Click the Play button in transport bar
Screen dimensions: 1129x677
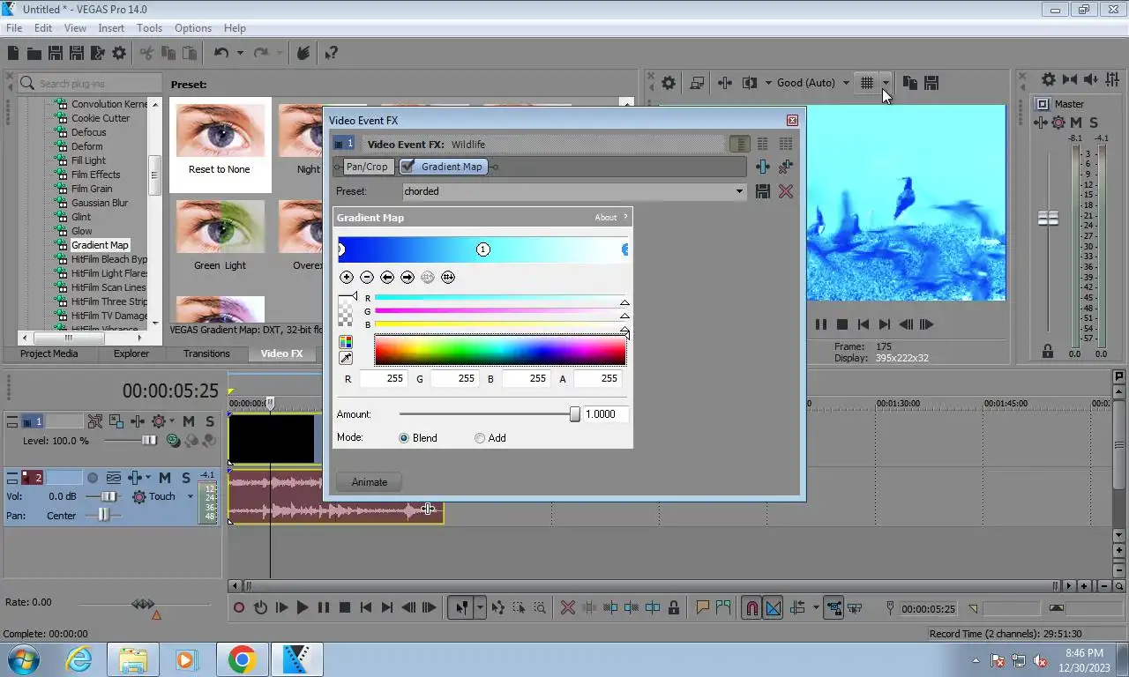(303, 607)
